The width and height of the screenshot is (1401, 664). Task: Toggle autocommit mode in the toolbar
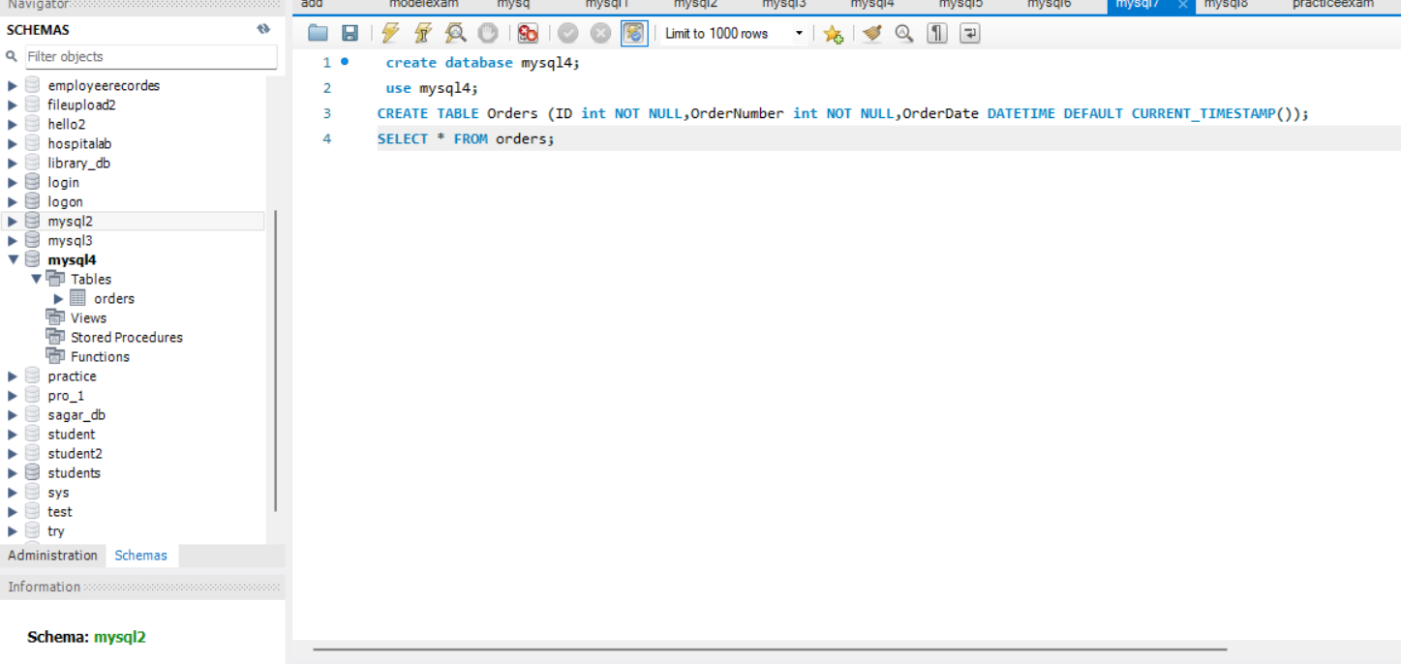(x=634, y=33)
